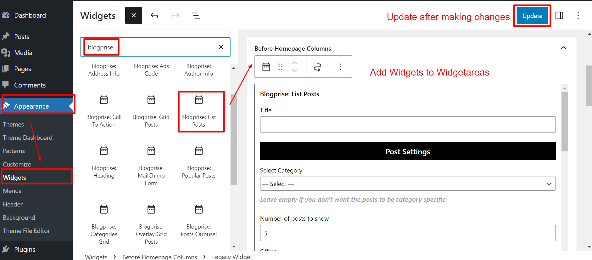Screen dimensions: 592x260
Task: Open the Menus submenu link
Action: pos(12,191)
